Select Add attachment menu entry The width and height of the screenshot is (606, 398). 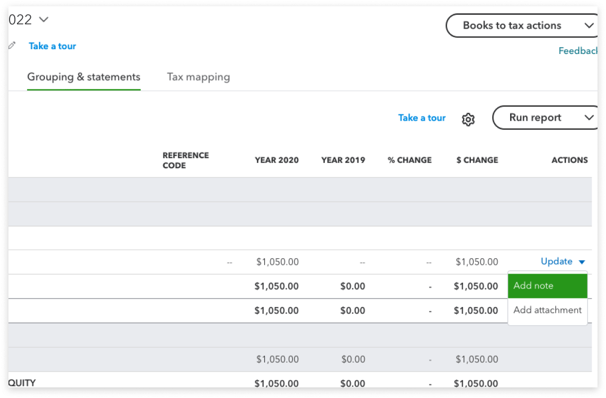pos(547,310)
